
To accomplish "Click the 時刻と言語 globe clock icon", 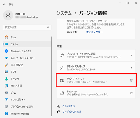I will [x=6, y=86].
